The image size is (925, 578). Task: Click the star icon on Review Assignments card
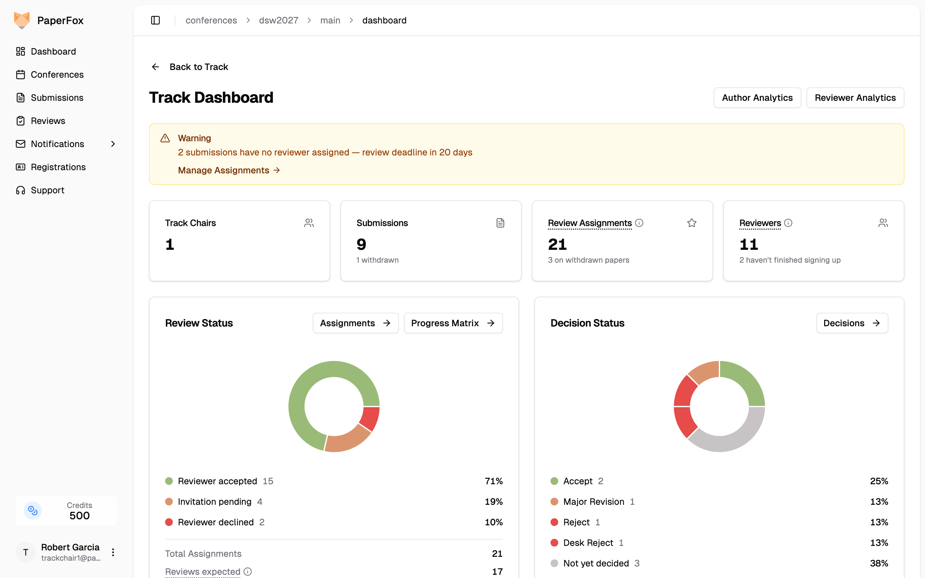coord(692,223)
